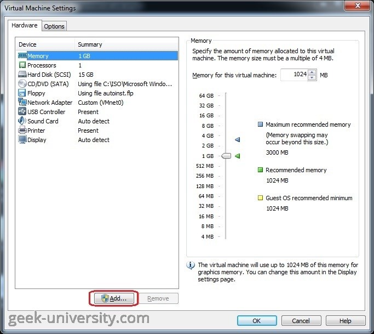Image resolution: width=374 pixels, height=334 pixels.
Task: Click the Memory device icon
Action: (x=22, y=56)
